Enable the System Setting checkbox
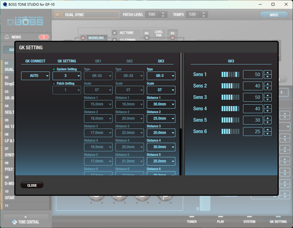The height and width of the screenshot is (228, 293). (x=53, y=69)
